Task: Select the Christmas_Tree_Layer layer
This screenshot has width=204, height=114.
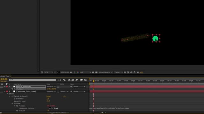Action: pyautogui.click(x=26, y=92)
